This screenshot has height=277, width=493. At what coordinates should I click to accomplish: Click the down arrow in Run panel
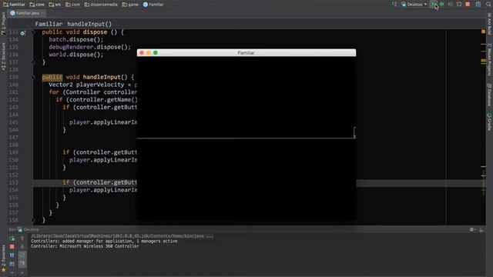[x=22, y=247]
